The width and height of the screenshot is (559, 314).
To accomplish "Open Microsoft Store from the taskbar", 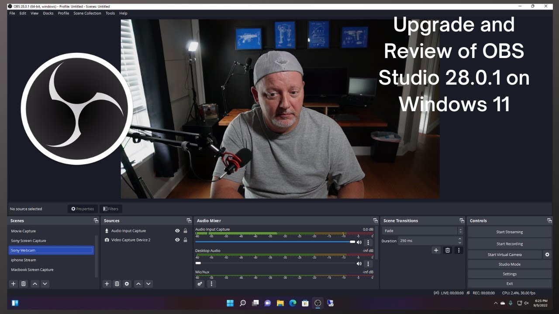I will tap(305, 303).
